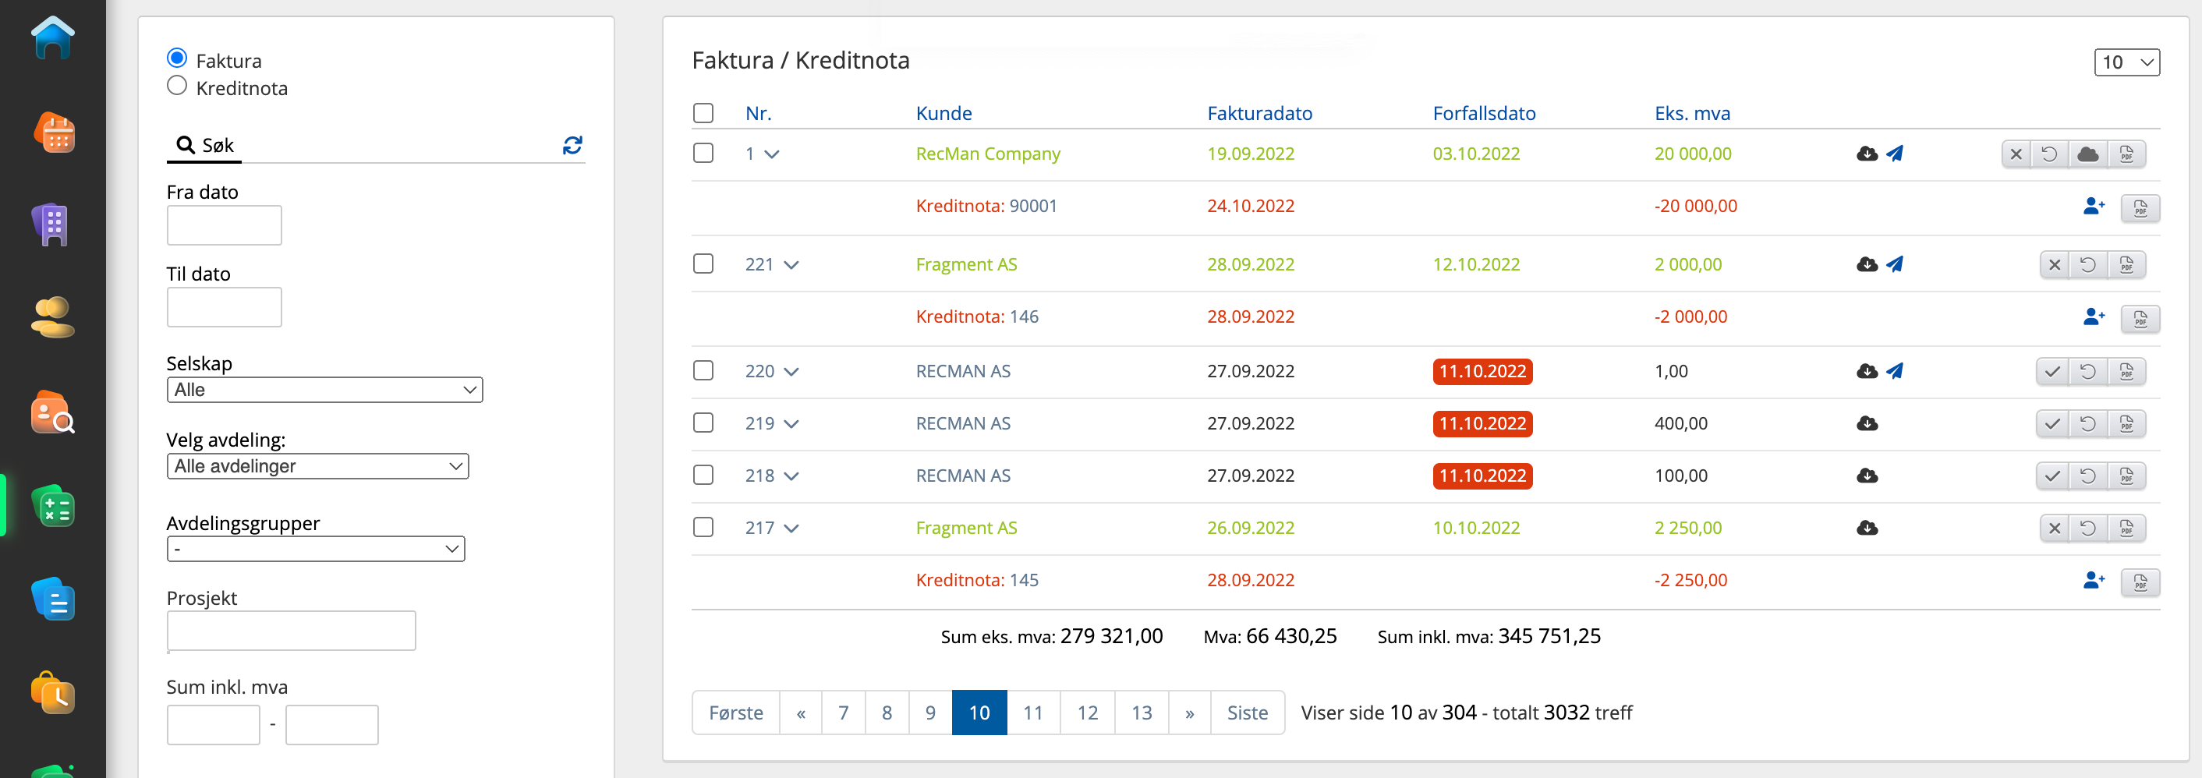Viewport: 2202px width, 778px height.
Task: Jump to the Siste page
Action: 1246,713
